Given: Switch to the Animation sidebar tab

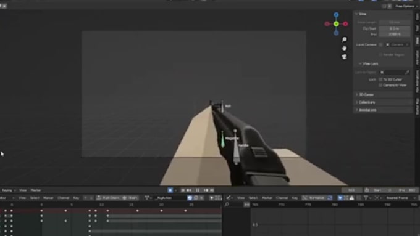Looking at the screenshot, I should coord(417,57).
